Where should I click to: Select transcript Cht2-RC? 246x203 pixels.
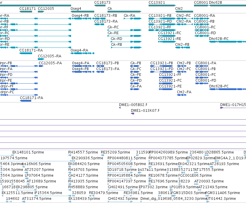click(183, 16)
